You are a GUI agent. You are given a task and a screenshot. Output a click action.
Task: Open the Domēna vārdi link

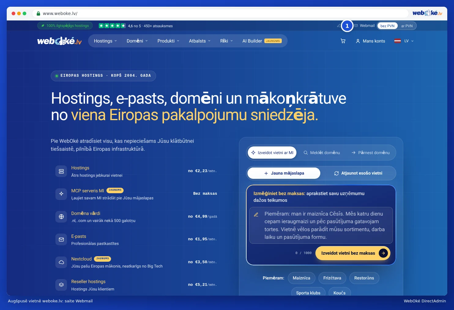point(86,213)
